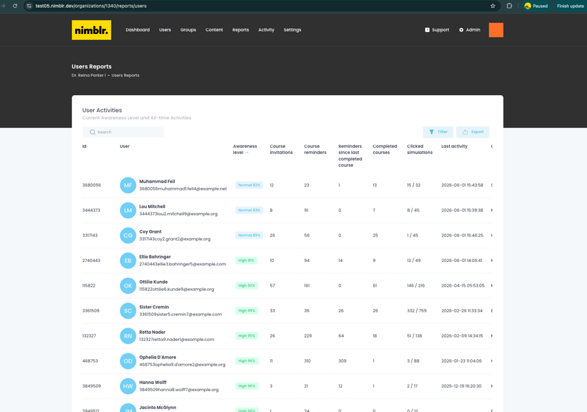
Task: Sort by Awareness level column
Action: click(x=245, y=149)
